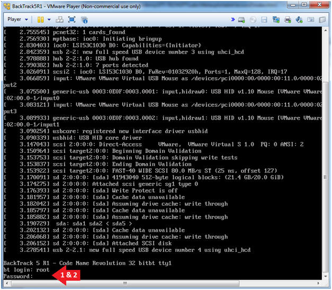The height and width of the screenshot is (290, 332).
Task: Send Ctrl+Alt+Del using the toolbar icon
Action: point(59,20)
